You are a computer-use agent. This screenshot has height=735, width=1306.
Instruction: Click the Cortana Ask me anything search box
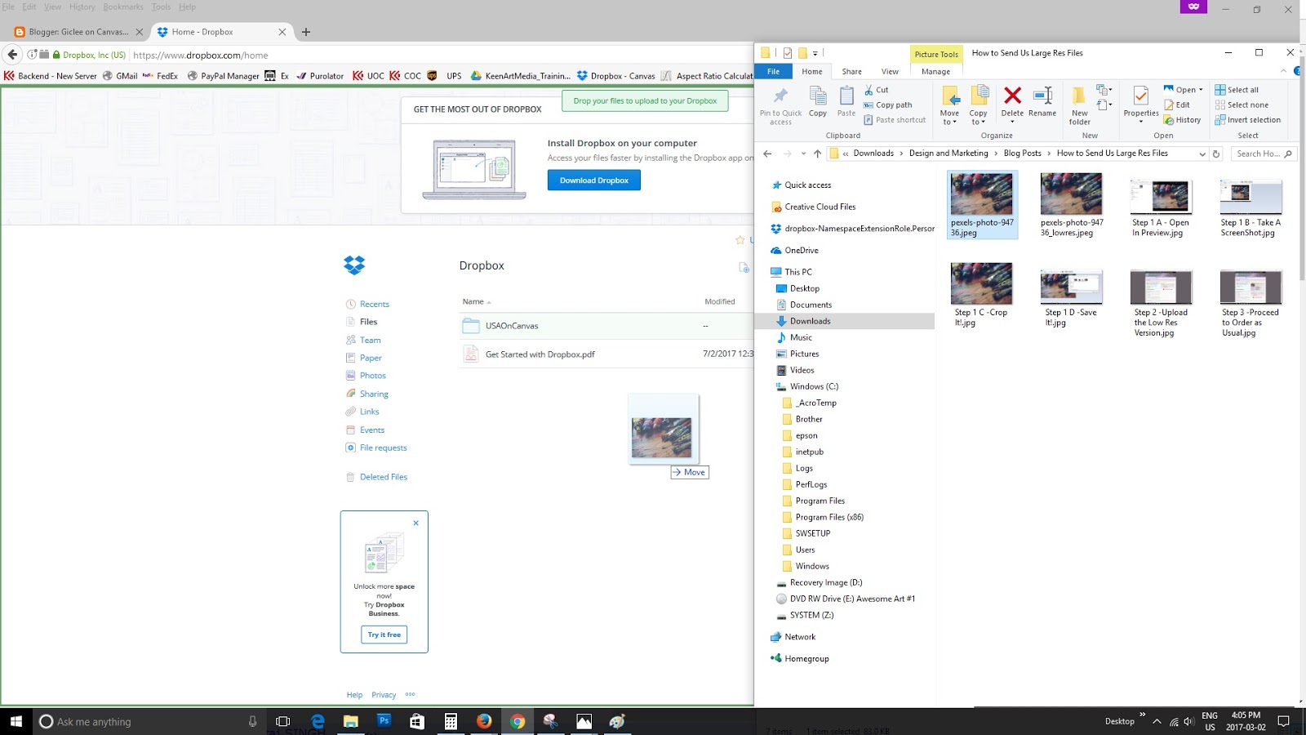pyautogui.click(x=149, y=721)
